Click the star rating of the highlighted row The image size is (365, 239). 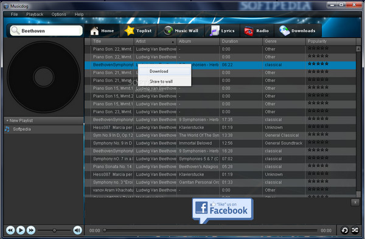[x=318, y=64]
